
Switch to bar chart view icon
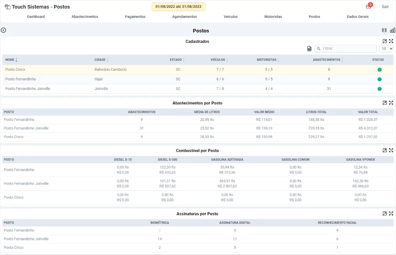point(393,30)
